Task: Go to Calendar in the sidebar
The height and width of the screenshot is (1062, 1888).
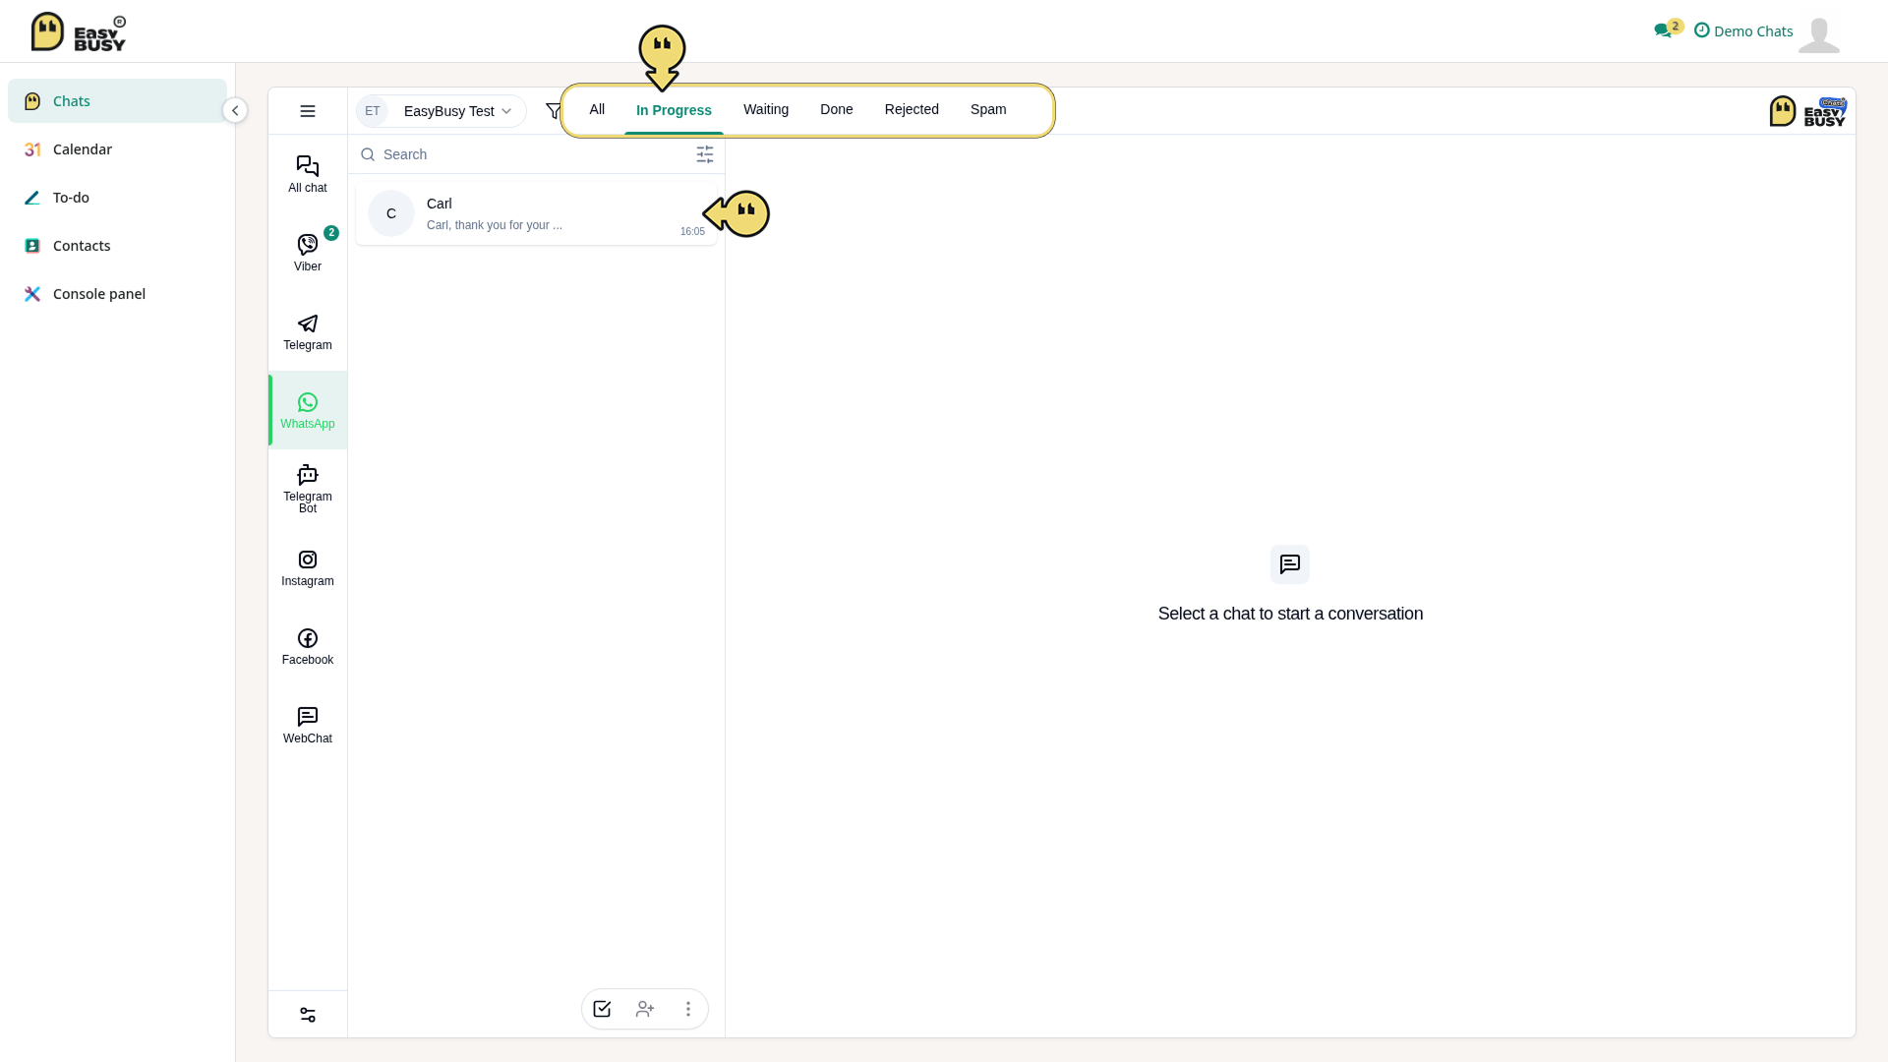Action: 117,149
